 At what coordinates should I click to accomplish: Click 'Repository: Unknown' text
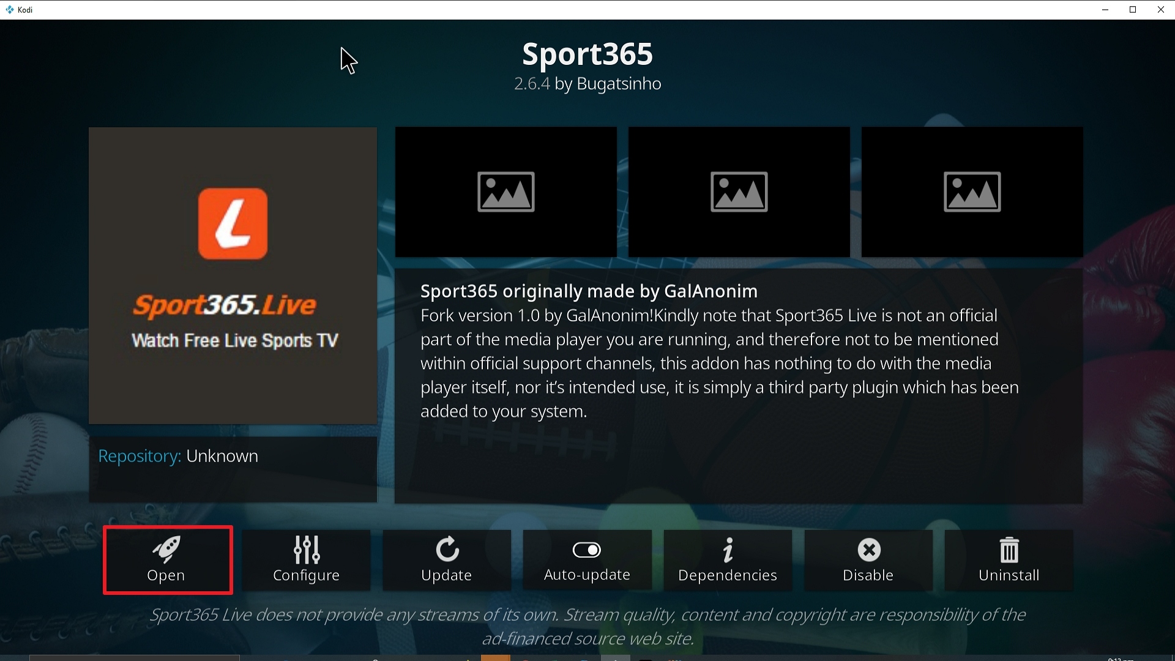(x=178, y=456)
